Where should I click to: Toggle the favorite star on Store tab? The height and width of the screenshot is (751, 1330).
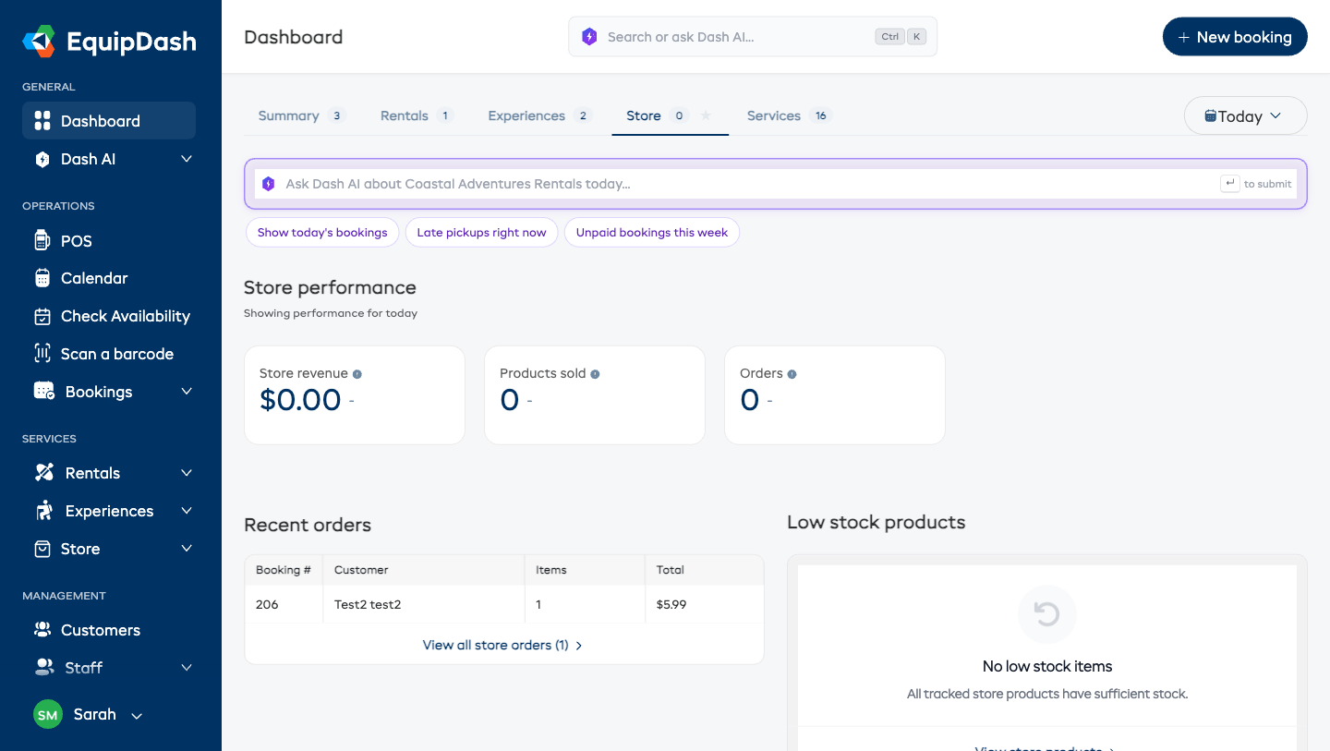point(706,115)
